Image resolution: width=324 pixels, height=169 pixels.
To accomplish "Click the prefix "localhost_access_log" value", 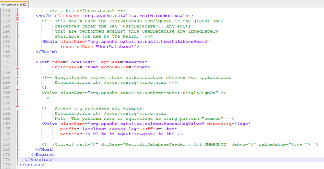I will coord(109,129).
